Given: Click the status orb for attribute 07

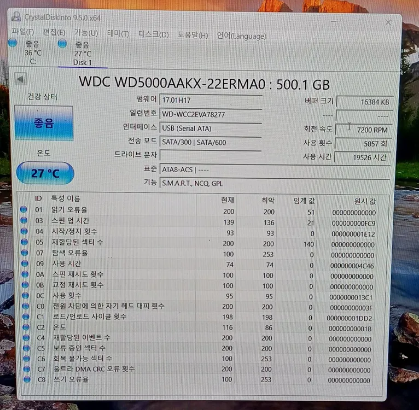Looking at the screenshot, I should coord(25,253).
